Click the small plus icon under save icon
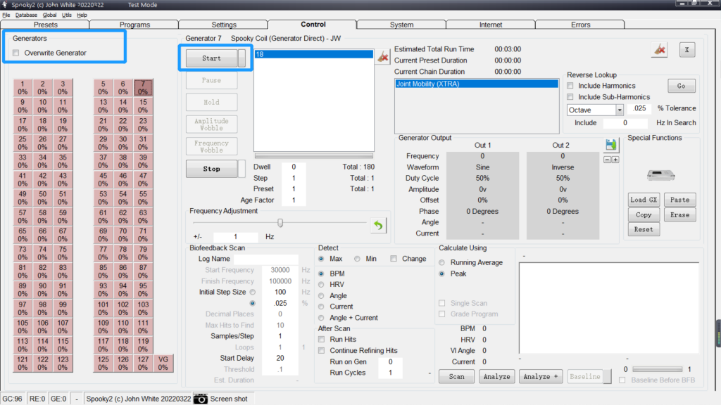The image size is (721, 405). [x=615, y=160]
